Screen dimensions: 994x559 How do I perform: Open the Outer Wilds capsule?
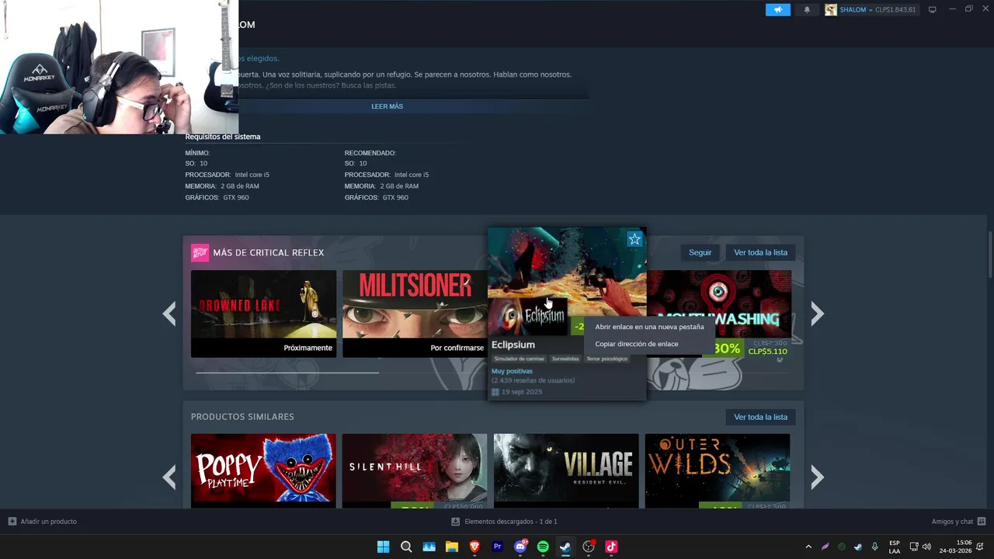point(718,470)
